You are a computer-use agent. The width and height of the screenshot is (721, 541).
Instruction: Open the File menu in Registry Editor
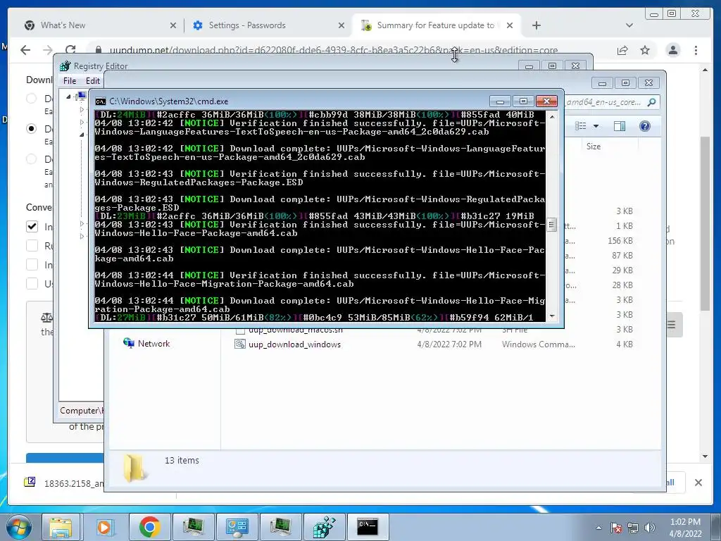[x=70, y=80]
